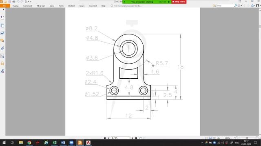Open the Protect ribbon tab
The image size is (261, 146).
[x=71, y=6]
